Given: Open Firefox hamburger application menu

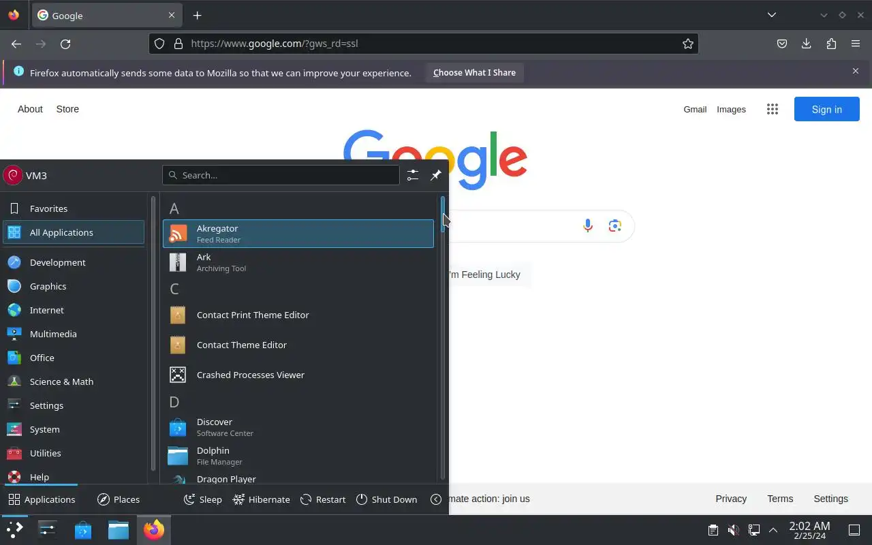Looking at the screenshot, I should point(856,44).
